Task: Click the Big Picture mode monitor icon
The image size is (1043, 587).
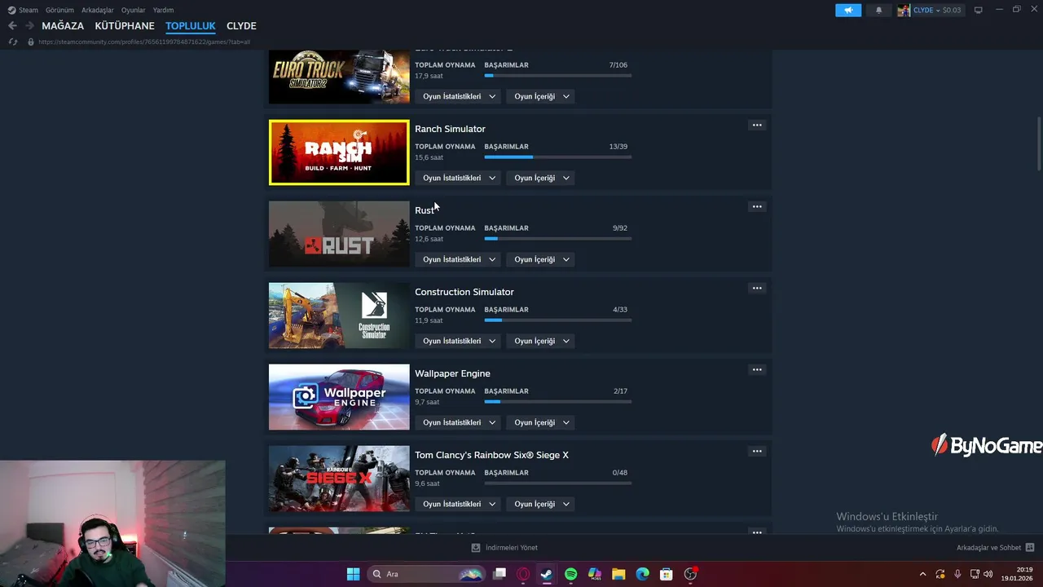Action: tap(978, 10)
